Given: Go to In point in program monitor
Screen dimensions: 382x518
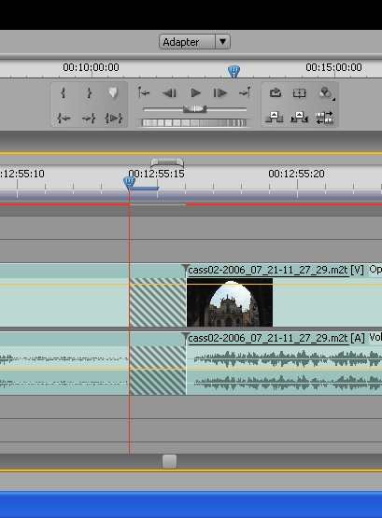Looking at the screenshot, I should [64, 118].
